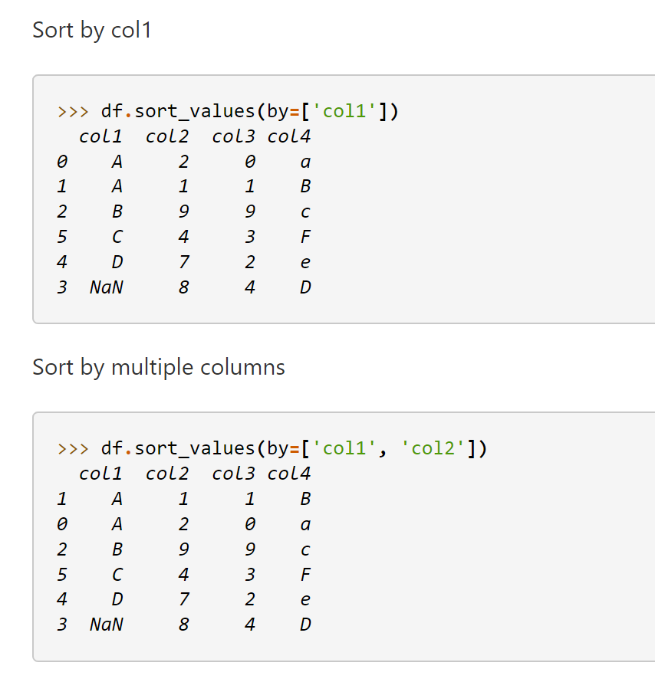Click the 'Sort by multiple columns' heading text
Viewport: 655px width, 682px height.
click(x=158, y=368)
